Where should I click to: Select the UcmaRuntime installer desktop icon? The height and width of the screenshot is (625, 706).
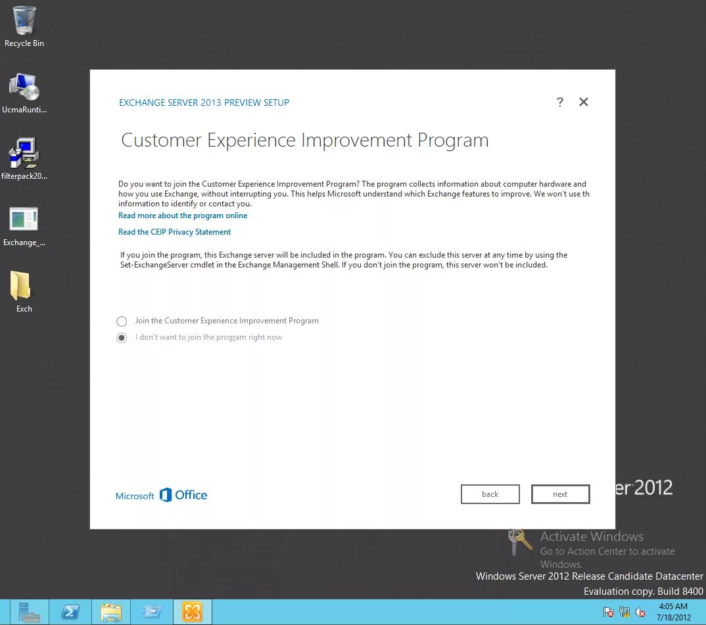click(x=24, y=93)
